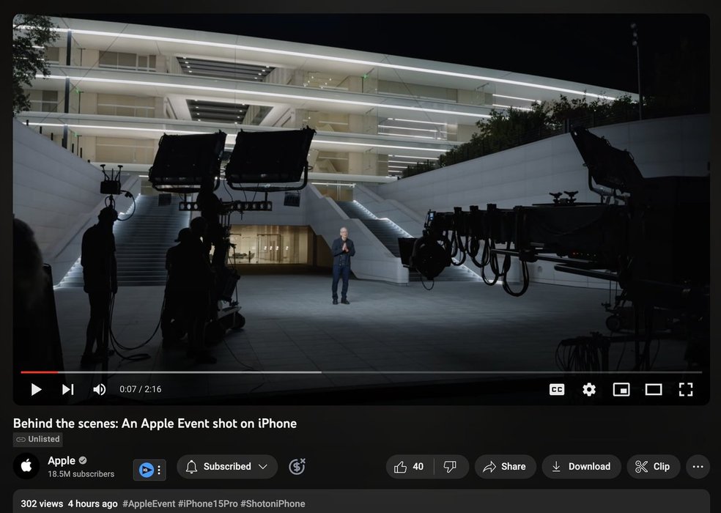The height and width of the screenshot is (513, 721).
Task: Open more actions ellipsis menu
Action: click(698, 467)
